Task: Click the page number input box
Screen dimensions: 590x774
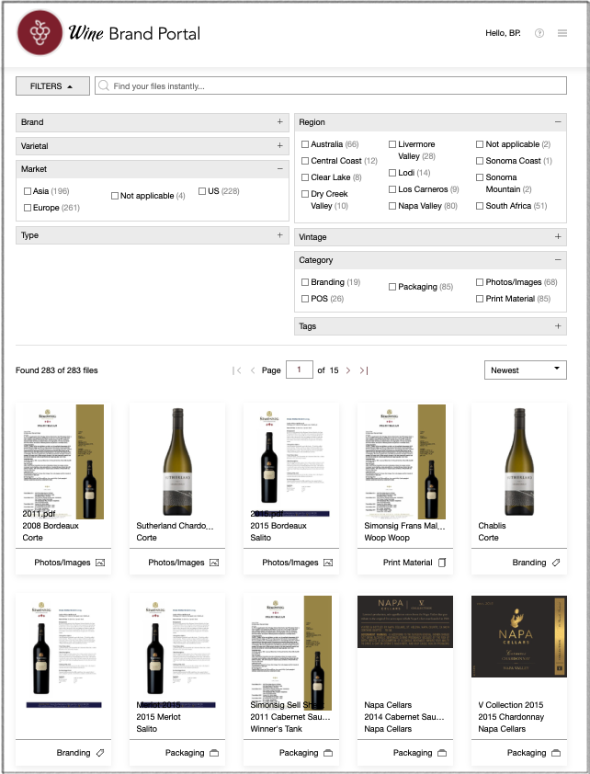Action: click(299, 370)
